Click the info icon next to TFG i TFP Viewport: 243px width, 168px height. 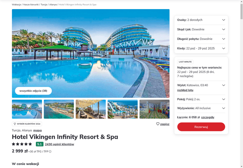click(x=50, y=152)
